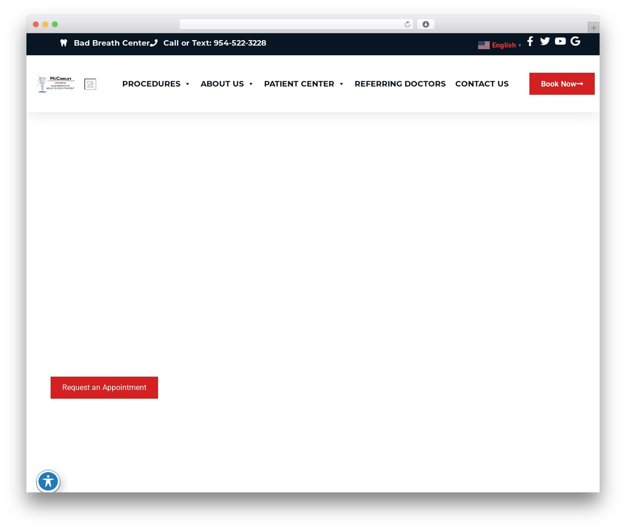
Task: Click the tooth icon beside Bad Breath Center
Action: pos(64,43)
